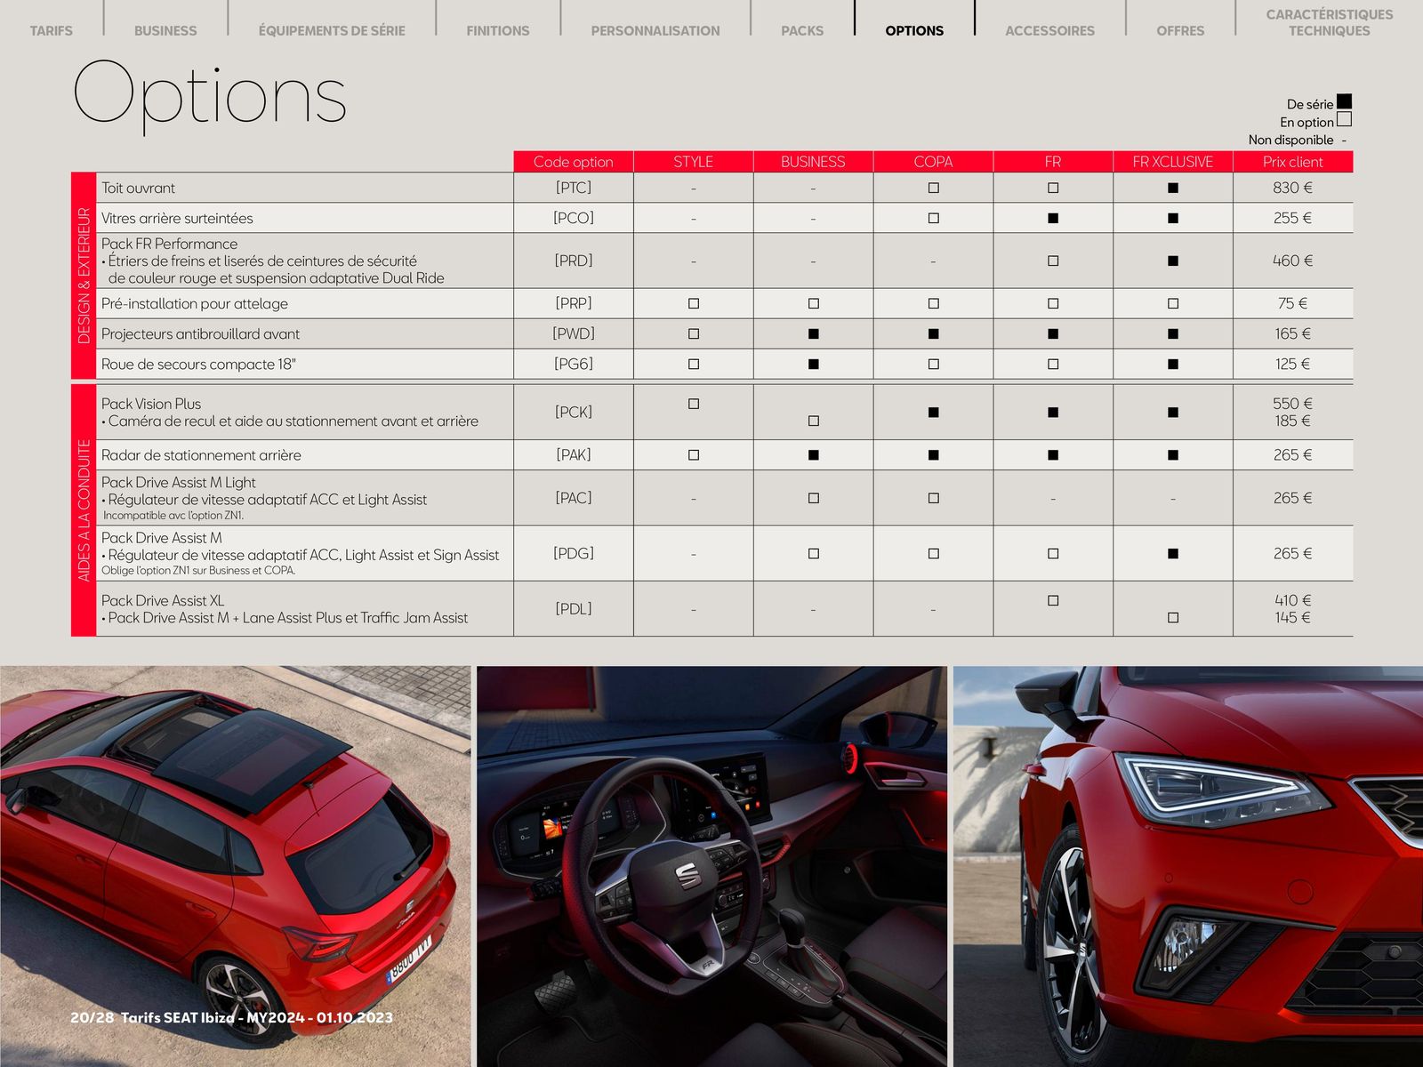The height and width of the screenshot is (1067, 1423).
Task: Click Roue de secours BUSINESS filled square
Action: [x=813, y=364]
